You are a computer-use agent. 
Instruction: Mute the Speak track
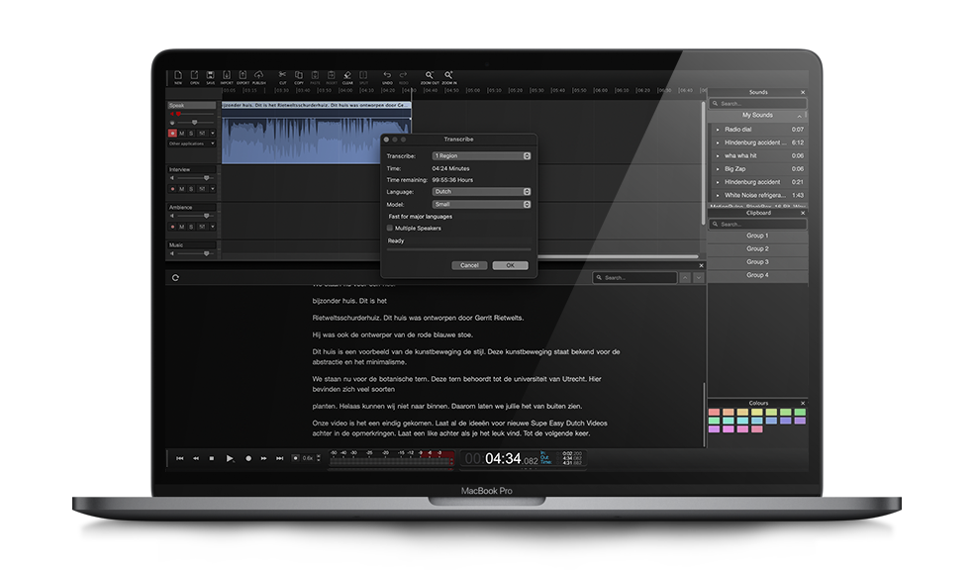coord(182,133)
